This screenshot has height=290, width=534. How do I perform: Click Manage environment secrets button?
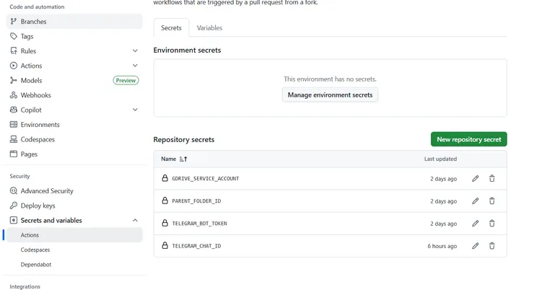(x=330, y=95)
